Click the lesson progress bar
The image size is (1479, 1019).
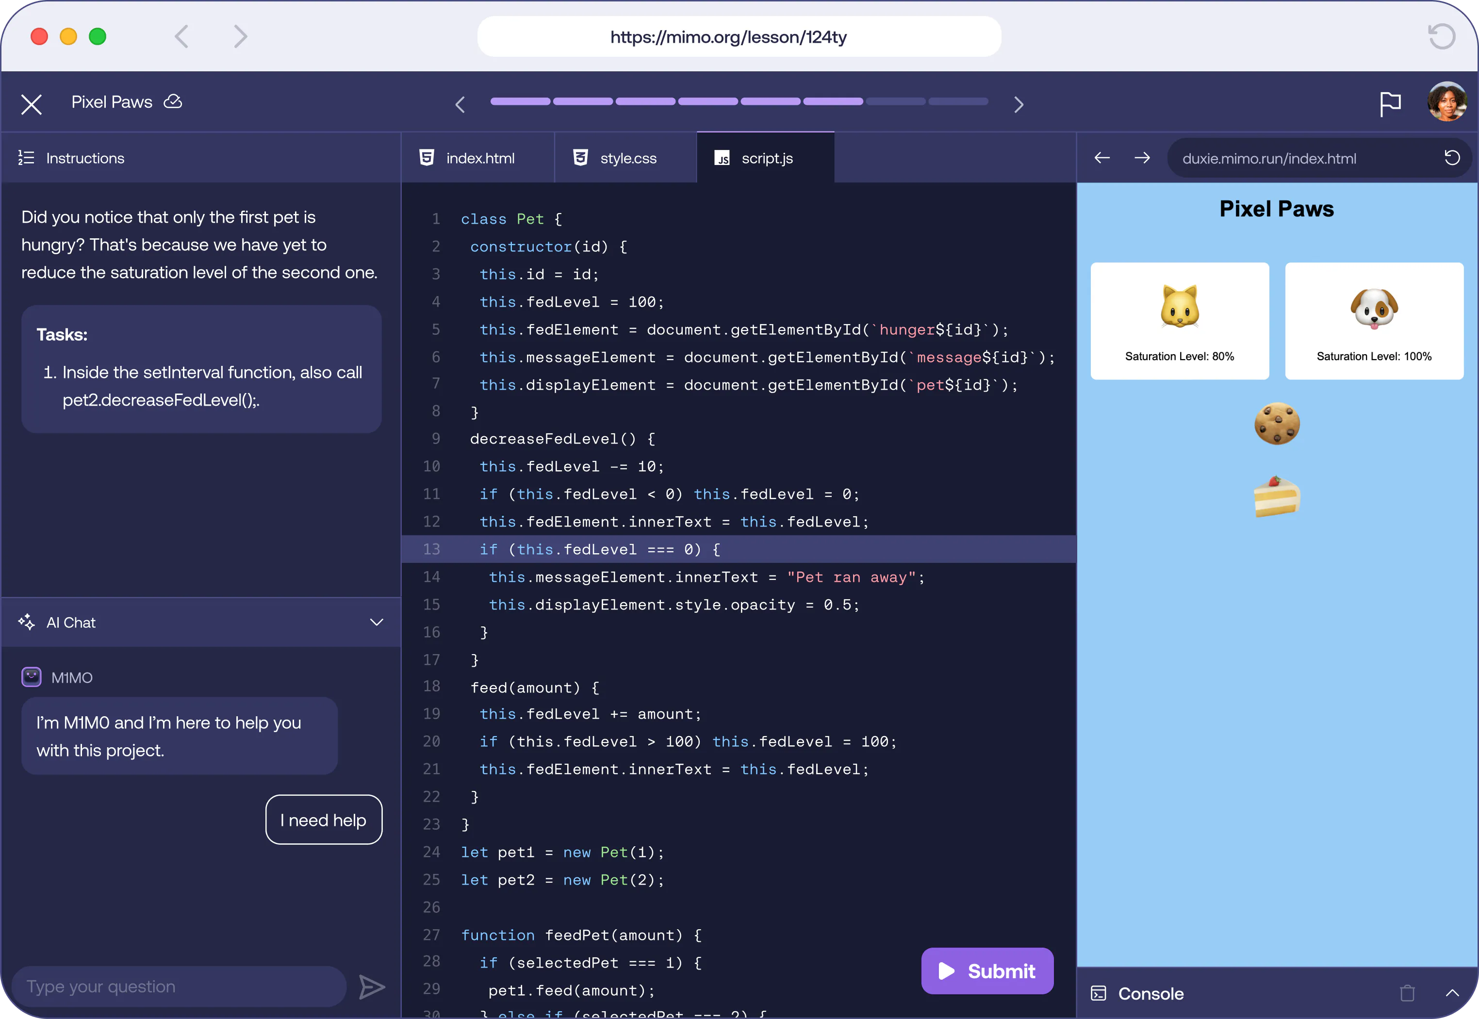pos(739,103)
